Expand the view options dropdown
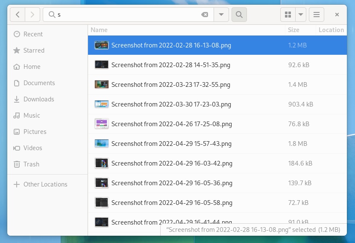 (301, 15)
